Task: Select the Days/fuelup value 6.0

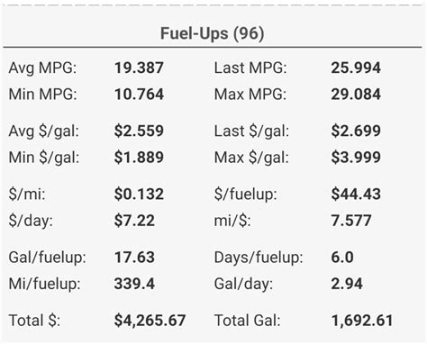Action: coord(342,258)
